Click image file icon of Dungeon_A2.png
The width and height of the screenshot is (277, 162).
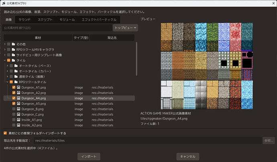18,93
